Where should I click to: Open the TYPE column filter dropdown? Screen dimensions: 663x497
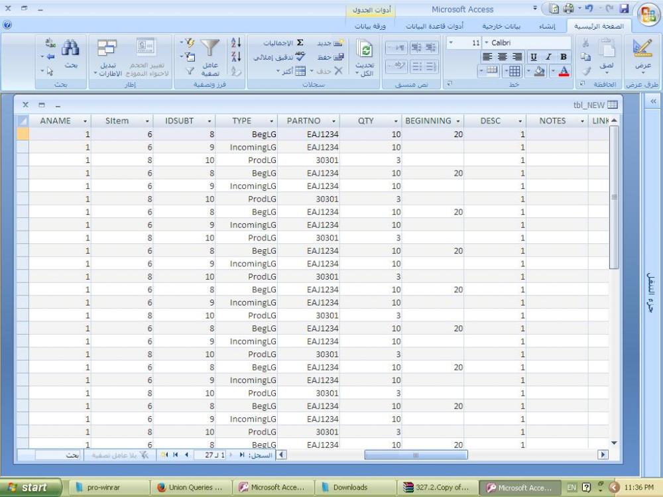tap(271, 122)
